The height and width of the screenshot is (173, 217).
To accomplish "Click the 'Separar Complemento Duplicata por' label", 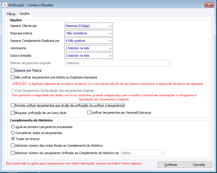I will pos(35,41).
